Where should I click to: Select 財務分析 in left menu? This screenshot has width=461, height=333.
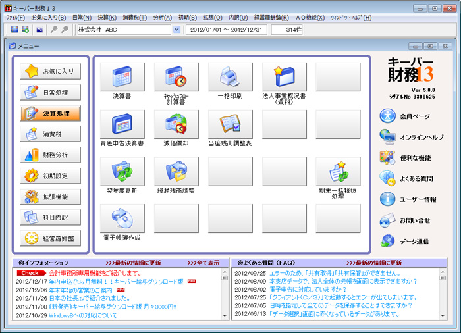(50, 155)
